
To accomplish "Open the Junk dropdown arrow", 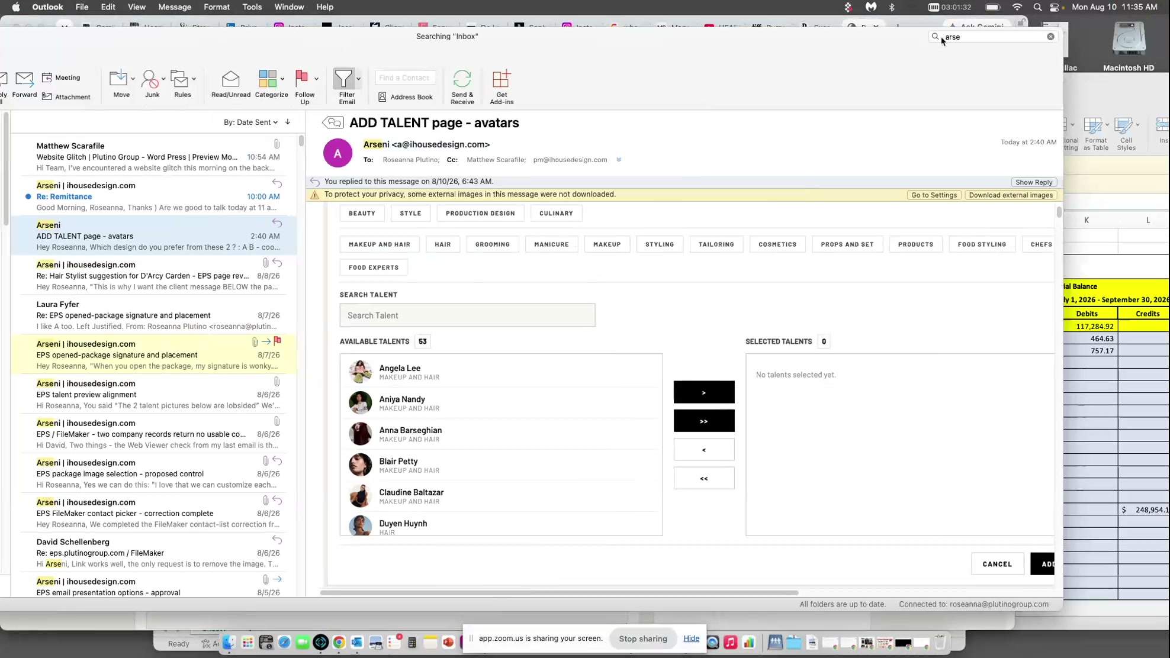I will pyautogui.click(x=163, y=79).
